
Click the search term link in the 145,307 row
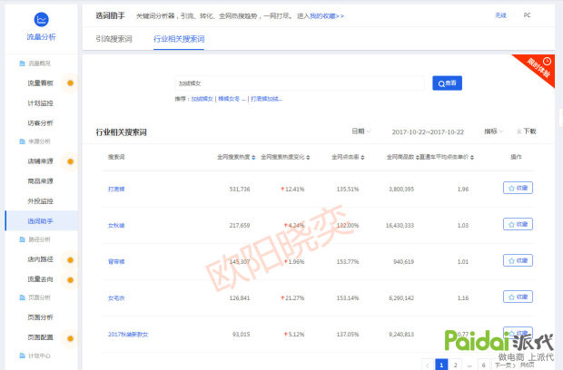[116, 262]
